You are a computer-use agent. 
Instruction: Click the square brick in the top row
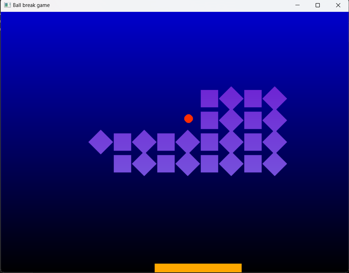coord(254,98)
